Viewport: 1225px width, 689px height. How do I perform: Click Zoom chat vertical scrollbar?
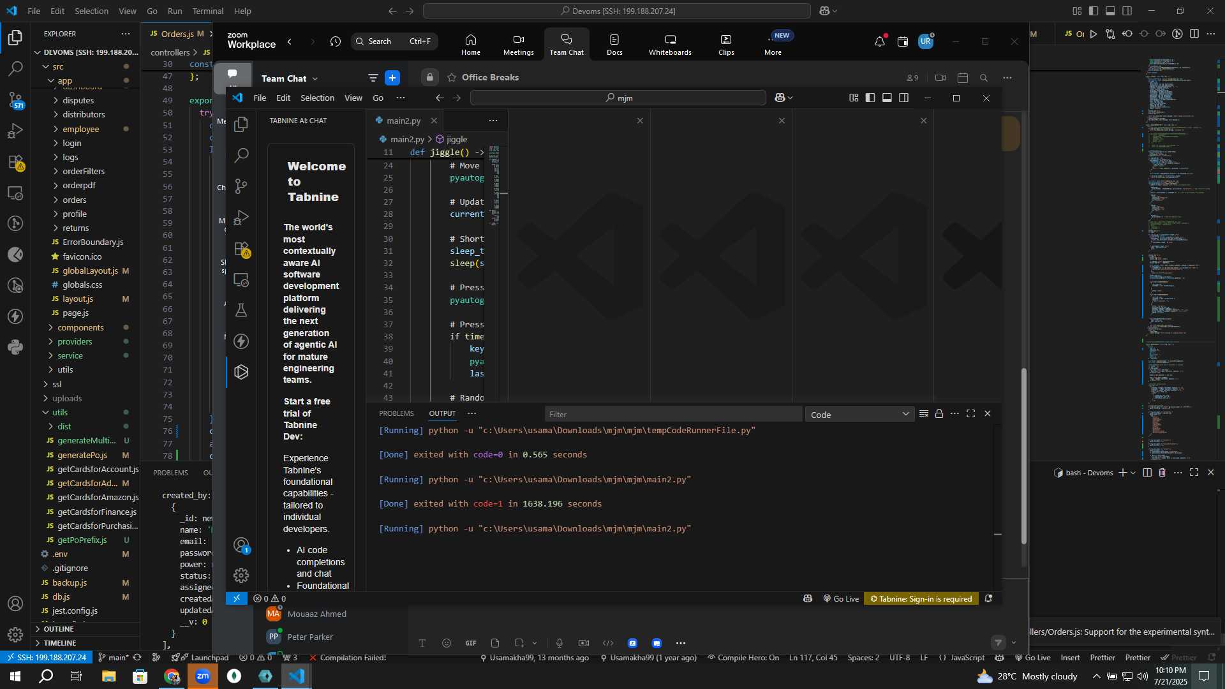click(x=1024, y=456)
